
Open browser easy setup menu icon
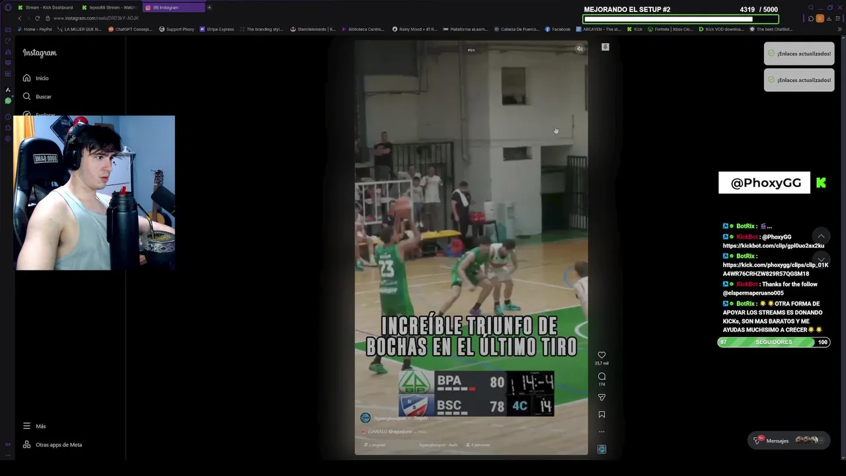point(837,18)
